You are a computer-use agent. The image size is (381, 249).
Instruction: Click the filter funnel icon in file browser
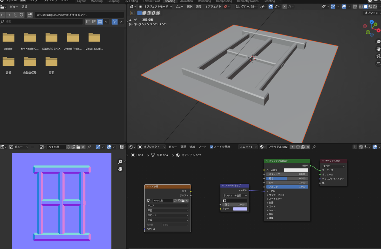(115, 22)
